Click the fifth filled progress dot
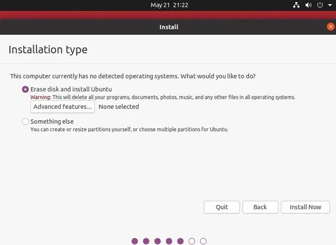This screenshot has width=336, height=245. pyautogui.click(x=180, y=241)
